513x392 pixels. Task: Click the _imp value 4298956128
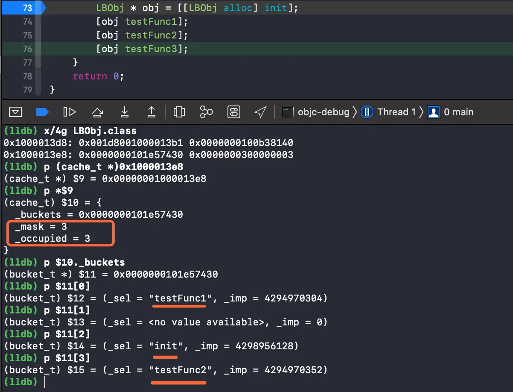(265, 346)
